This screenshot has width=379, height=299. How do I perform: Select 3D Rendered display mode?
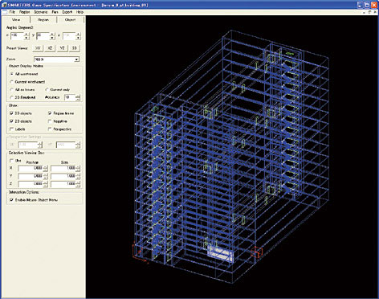11,97
